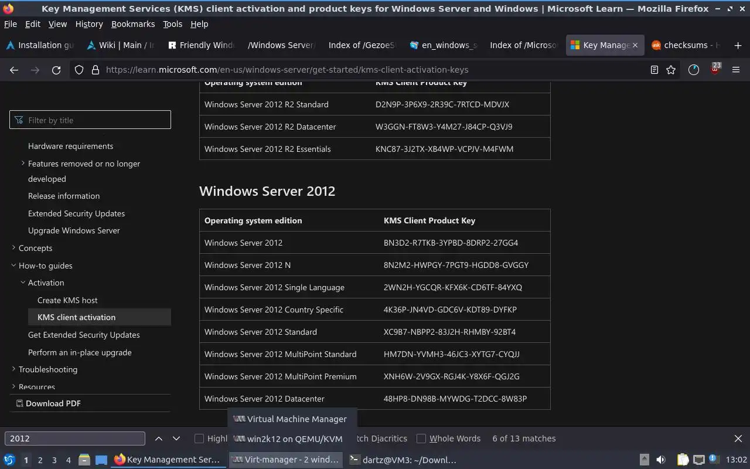Open the View menu
The height and width of the screenshot is (469, 750).
click(x=57, y=24)
